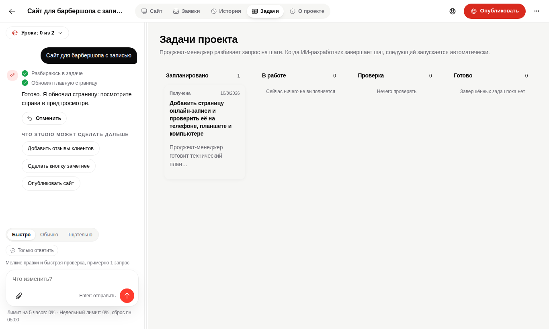Click green check next to 'Разбираюсь в задаче'
Screen dimensions: 549x329
25,73
